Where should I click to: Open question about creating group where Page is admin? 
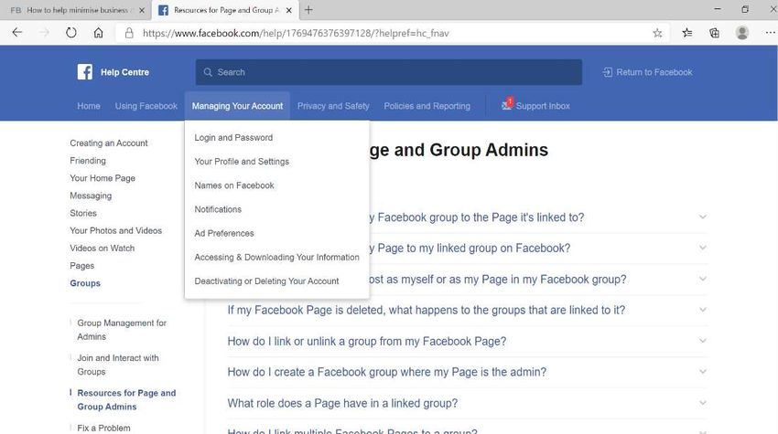point(386,372)
